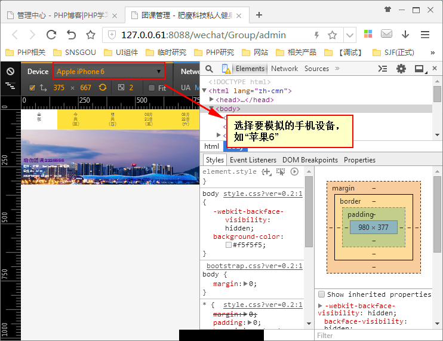Open the address bar history dropdown arrow
Viewport: 443px width, 341px height.
point(350,35)
